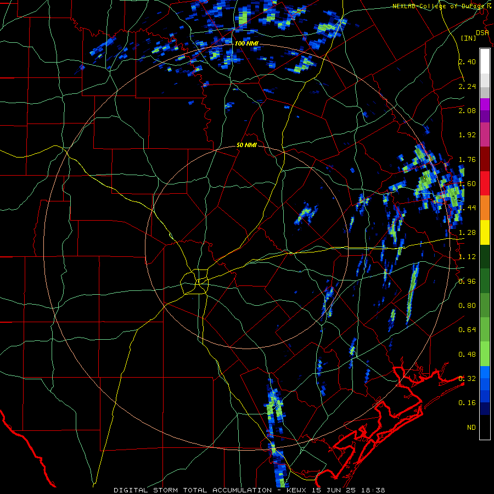
Task: Click the magenta legend color swatch
Action: 485,104
